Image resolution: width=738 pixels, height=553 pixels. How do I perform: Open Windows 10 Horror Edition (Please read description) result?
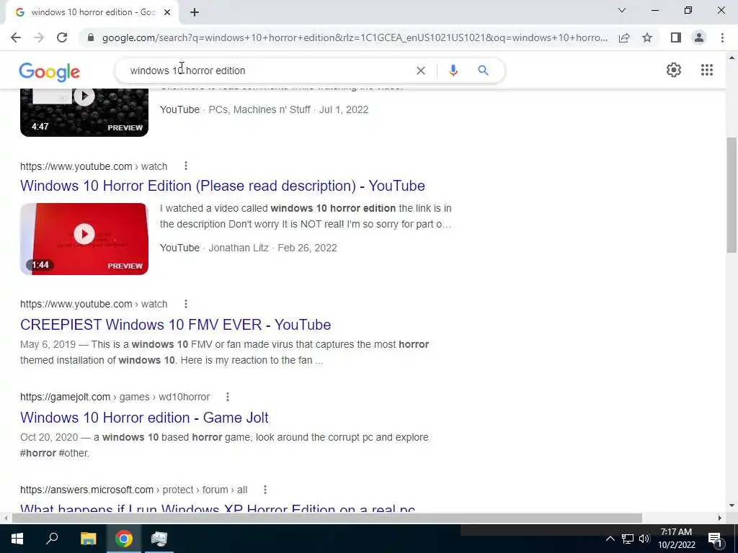[223, 186]
